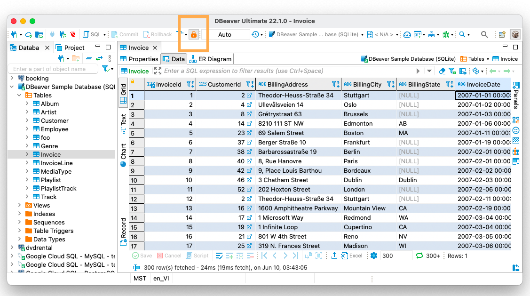Click the eraser icon to clear filters

coord(442,71)
